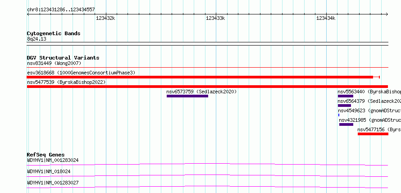Click the magenta WDYHV1|NM_001283024 transcript line
The image size is (401, 193).
click(x=207, y=164)
